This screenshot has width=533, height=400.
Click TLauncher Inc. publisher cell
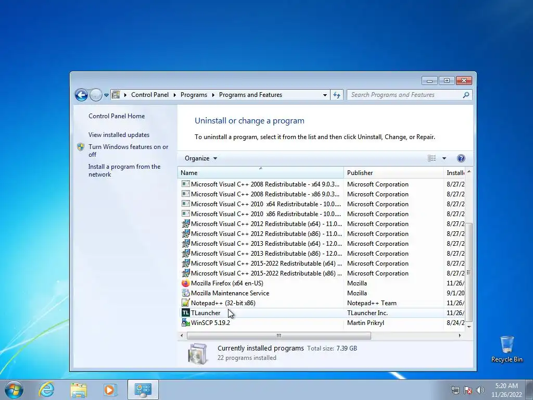click(x=367, y=313)
